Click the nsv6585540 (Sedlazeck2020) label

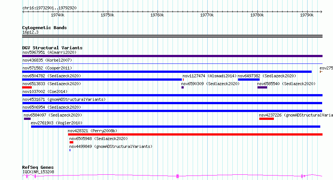click(286, 84)
